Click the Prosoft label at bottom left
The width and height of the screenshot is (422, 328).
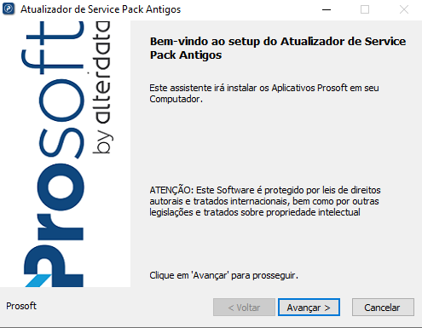[x=21, y=306]
